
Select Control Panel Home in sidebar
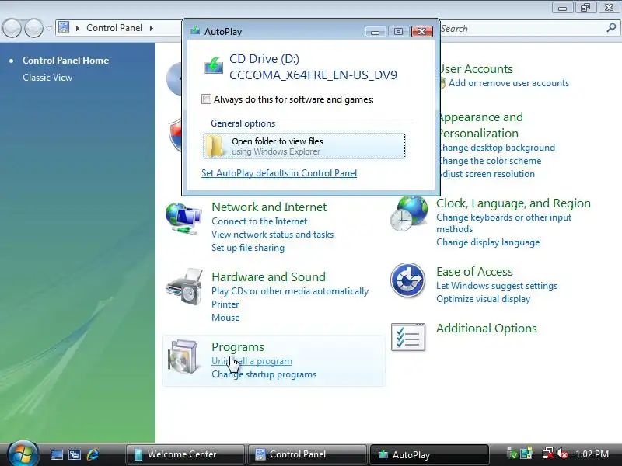tap(65, 61)
